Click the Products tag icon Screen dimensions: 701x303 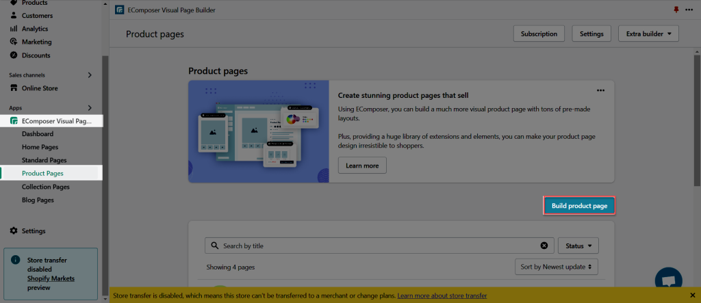pyautogui.click(x=14, y=3)
